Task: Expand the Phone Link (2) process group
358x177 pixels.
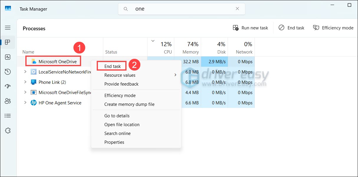Action: 25,82
